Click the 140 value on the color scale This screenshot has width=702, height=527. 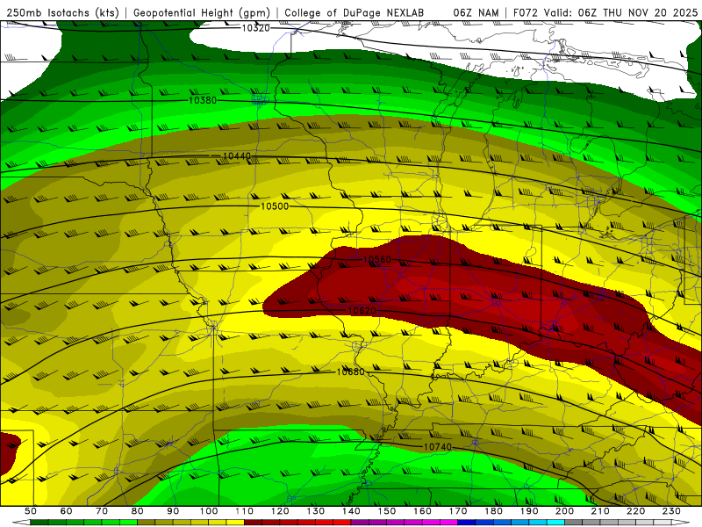click(351, 511)
